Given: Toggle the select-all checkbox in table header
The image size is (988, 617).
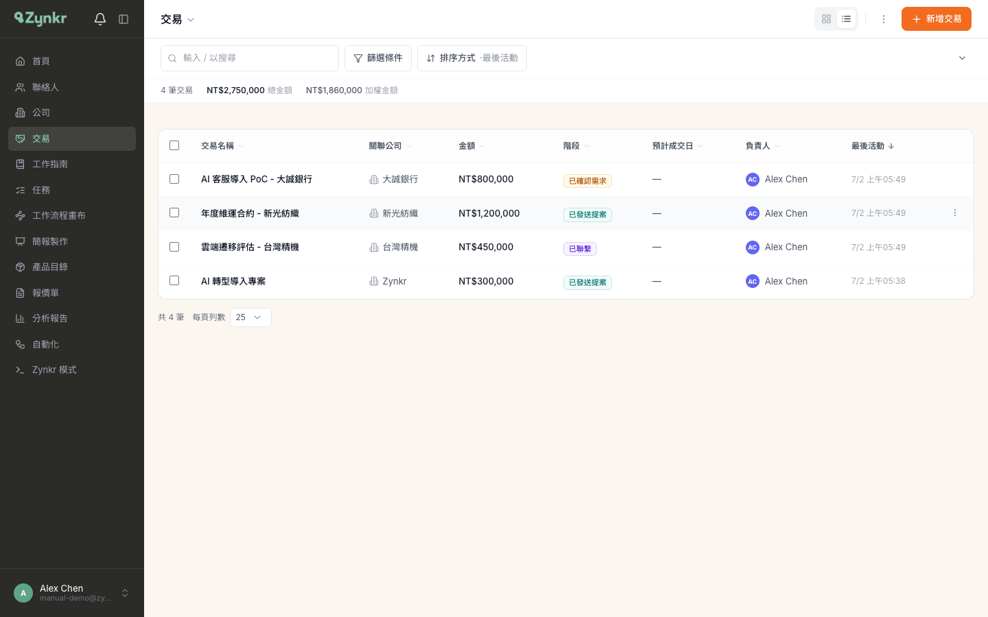Looking at the screenshot, I should pos(174,145).
